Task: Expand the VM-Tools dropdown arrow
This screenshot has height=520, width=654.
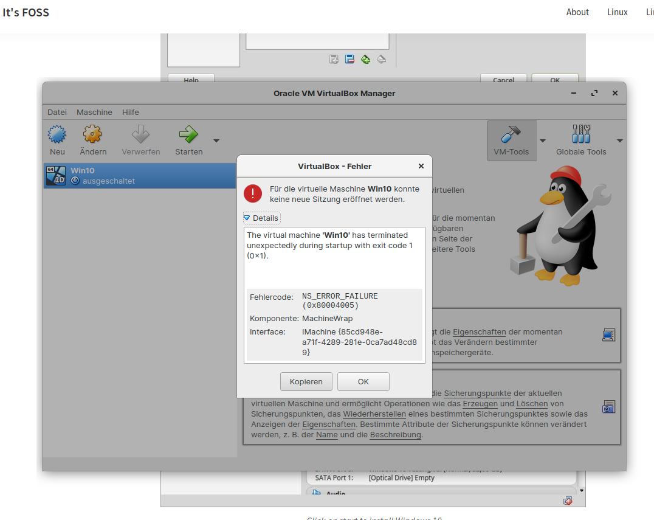Action: tap(543, 140)
